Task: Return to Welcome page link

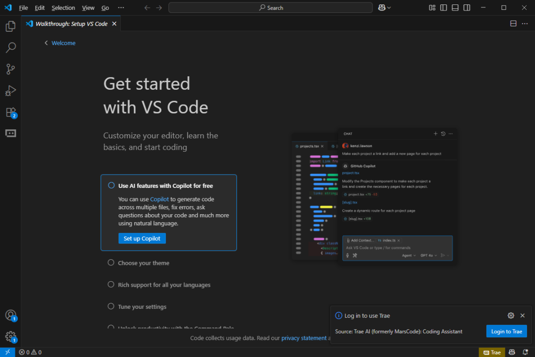Action: (x=63, y=43)
